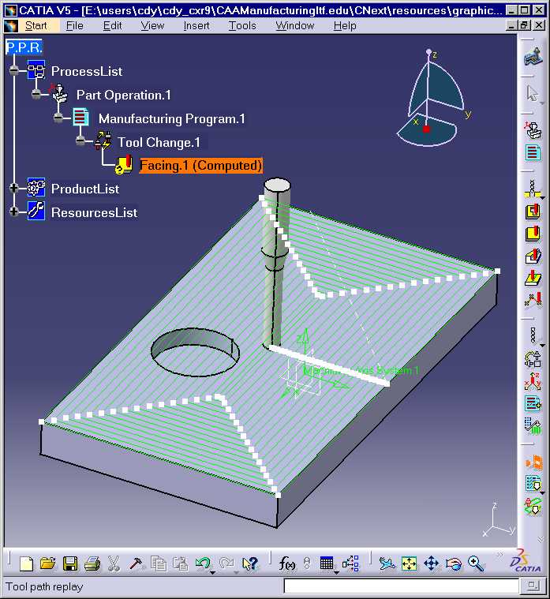Collapse the ProcessList tree node
The image size is (550, 599).
[14, 70]
